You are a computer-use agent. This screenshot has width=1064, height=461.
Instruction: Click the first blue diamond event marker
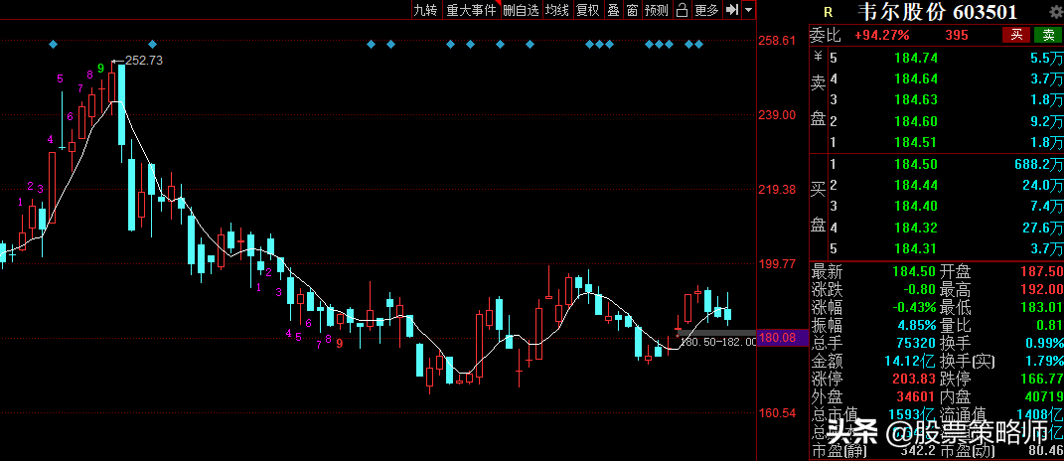pyautogui.click(x=53, y=44)
